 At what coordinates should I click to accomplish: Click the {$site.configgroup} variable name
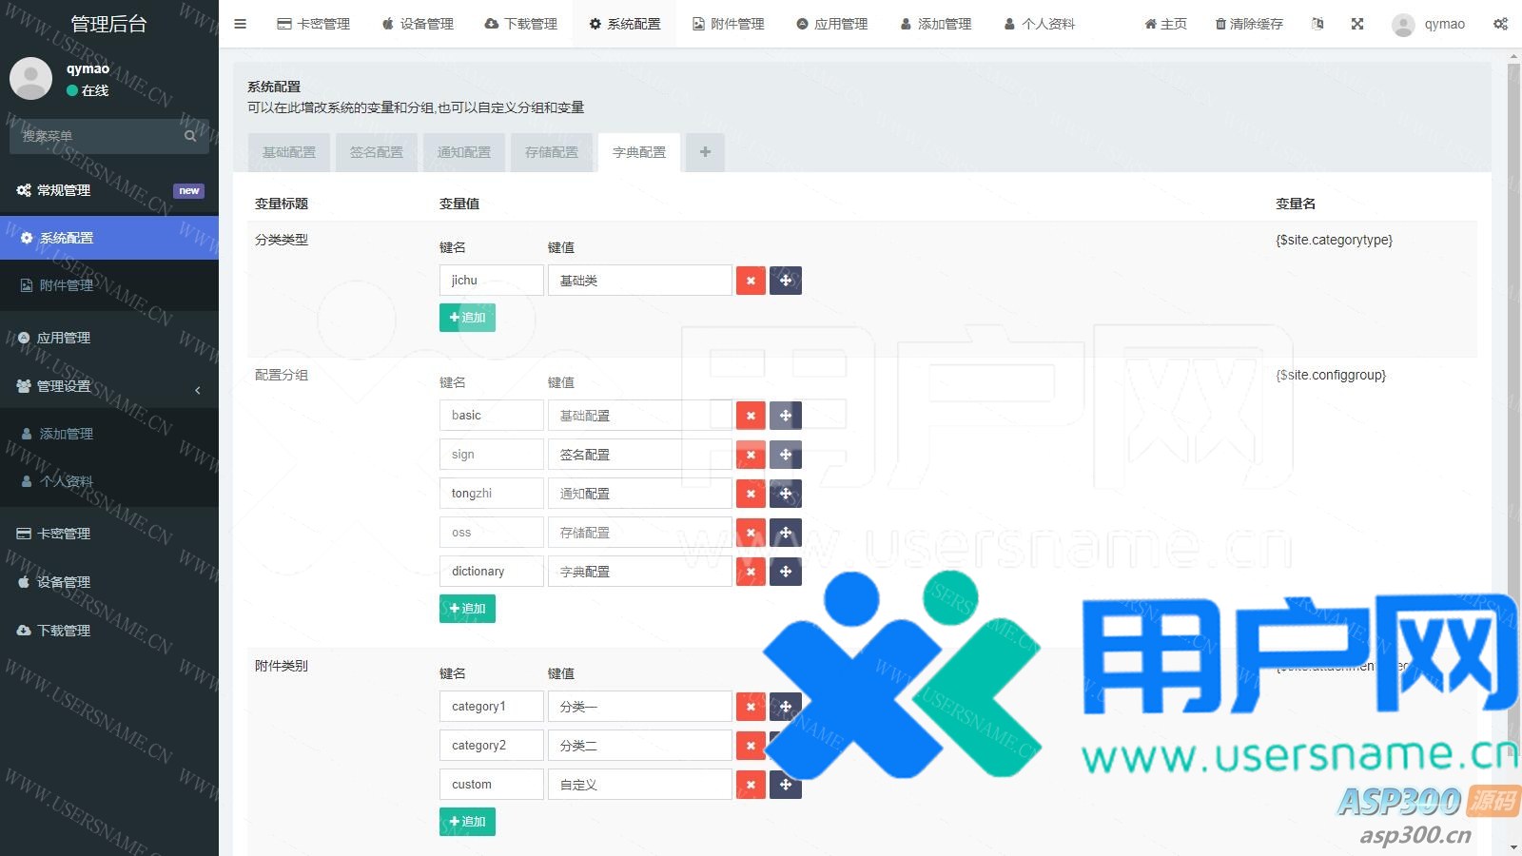tap(1331, 375)
